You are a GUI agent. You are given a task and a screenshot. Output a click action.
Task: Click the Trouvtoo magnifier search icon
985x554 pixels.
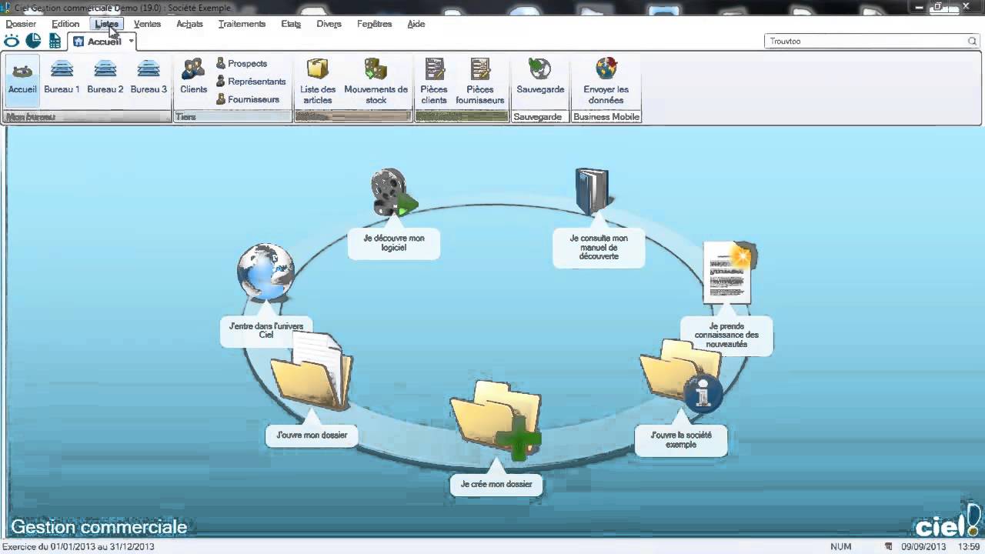pyautogui.click(x=973, y=41)
